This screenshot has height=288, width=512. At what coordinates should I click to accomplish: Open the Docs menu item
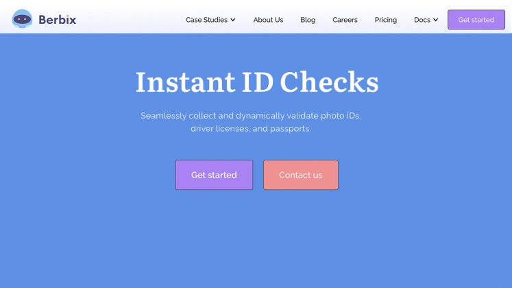pyautogui.click(x=422, y=20)
